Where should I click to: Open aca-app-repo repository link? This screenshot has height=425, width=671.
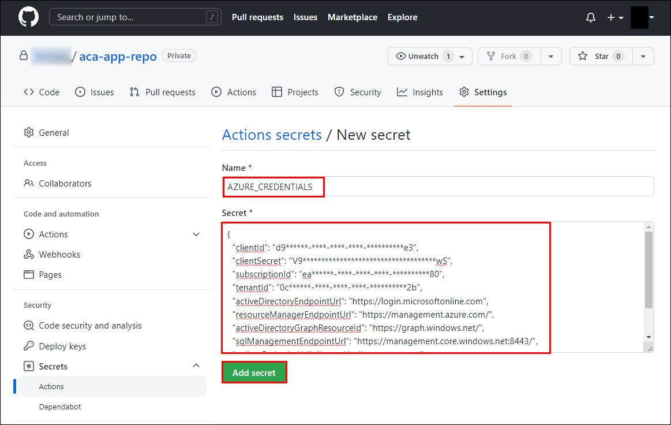pyautogui.click(x=118, y=57)
